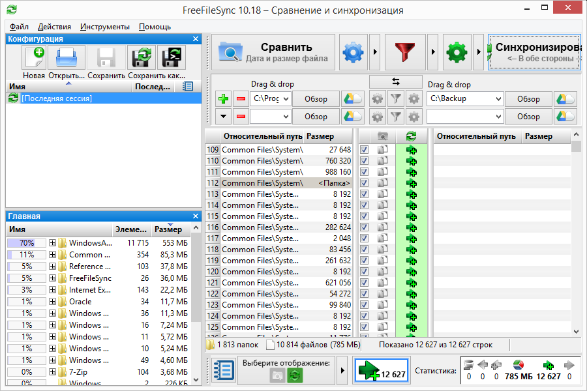Close the Конфигурация panel

[196, 39]
